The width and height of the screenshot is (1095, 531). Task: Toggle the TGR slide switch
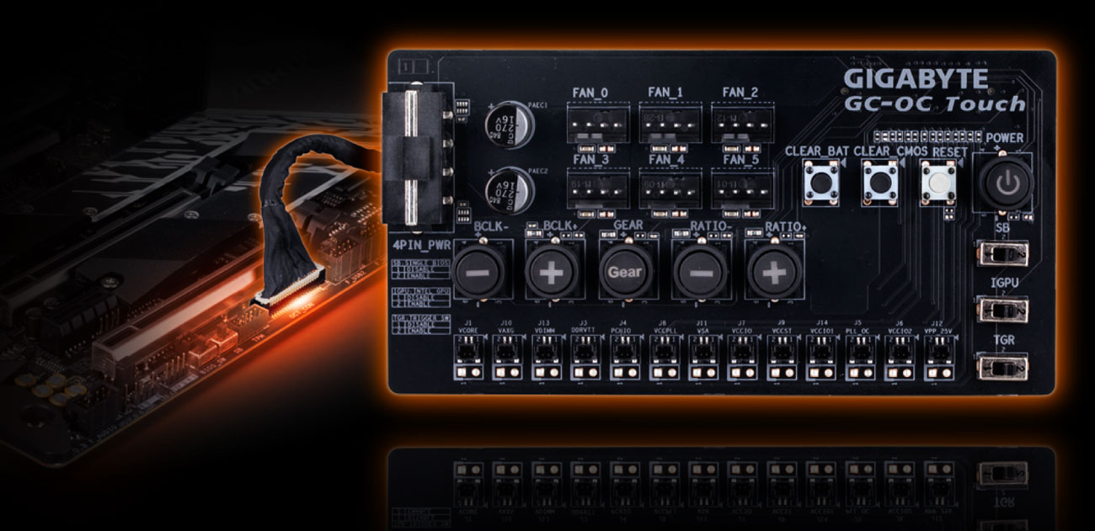pyautogui.click(x=1001, y=365)
